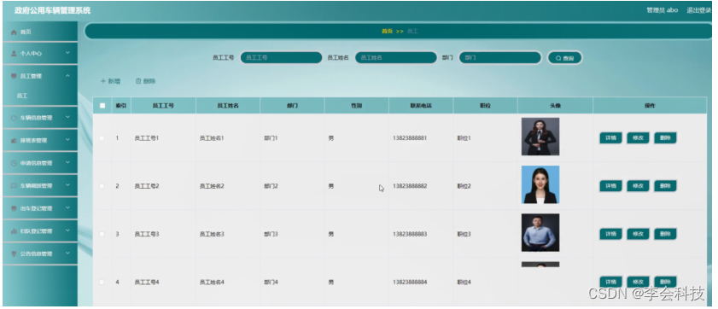The width and height of the screenshot is (718, 309).
Task: Click 修改 for 员工姓名4
Action: 638,282
